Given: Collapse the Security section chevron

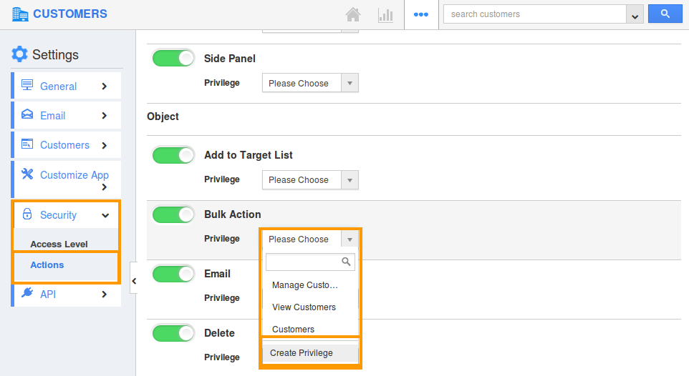Looking at the screenshot, I should pyautogui.click(x=105, y=215).
